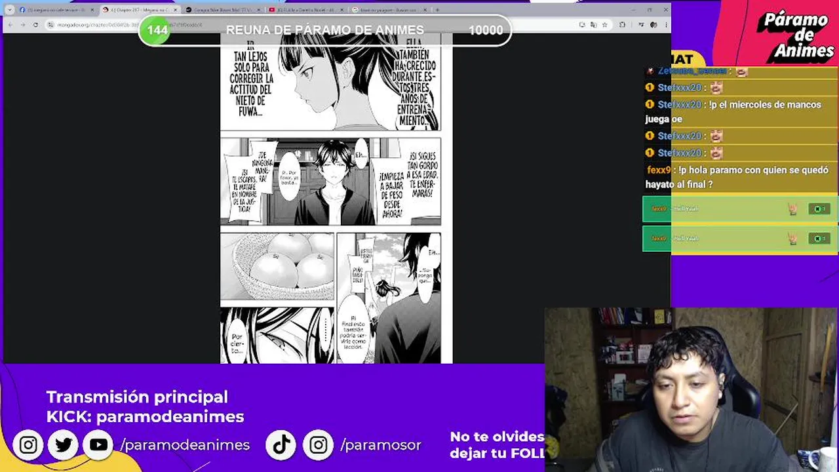
Task: Switch to the Google search tab
Action: (x=388, y=10)
